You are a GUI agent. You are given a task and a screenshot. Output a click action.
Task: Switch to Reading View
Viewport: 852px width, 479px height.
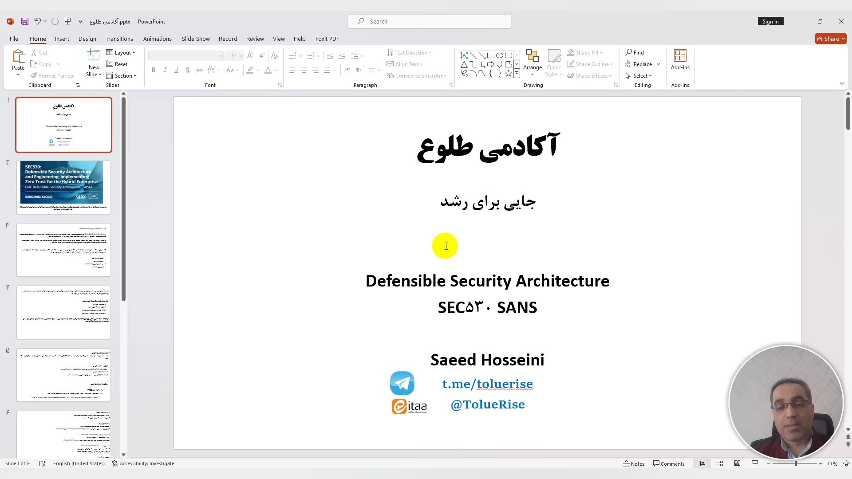737,463
